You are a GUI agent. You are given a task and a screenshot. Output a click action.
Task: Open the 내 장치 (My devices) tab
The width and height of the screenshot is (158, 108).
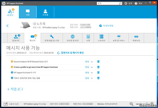point(10,12)
